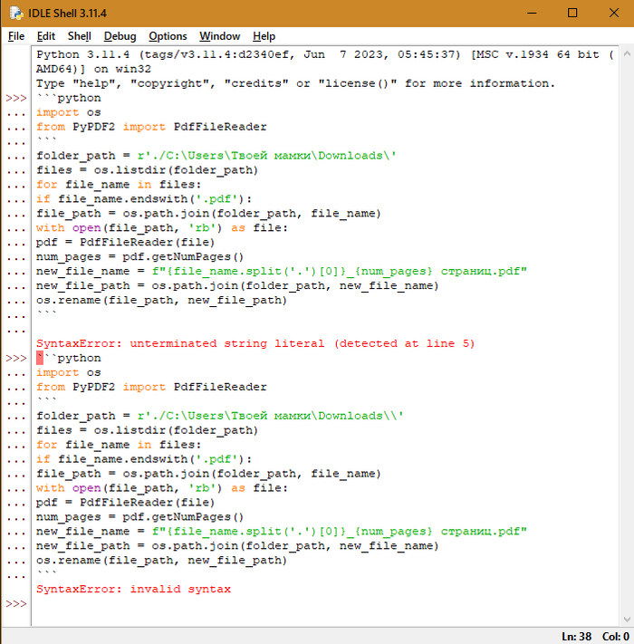
Task: Click the first 'files = os.listdir(folder_path)' line
Action: coord(147,170)
